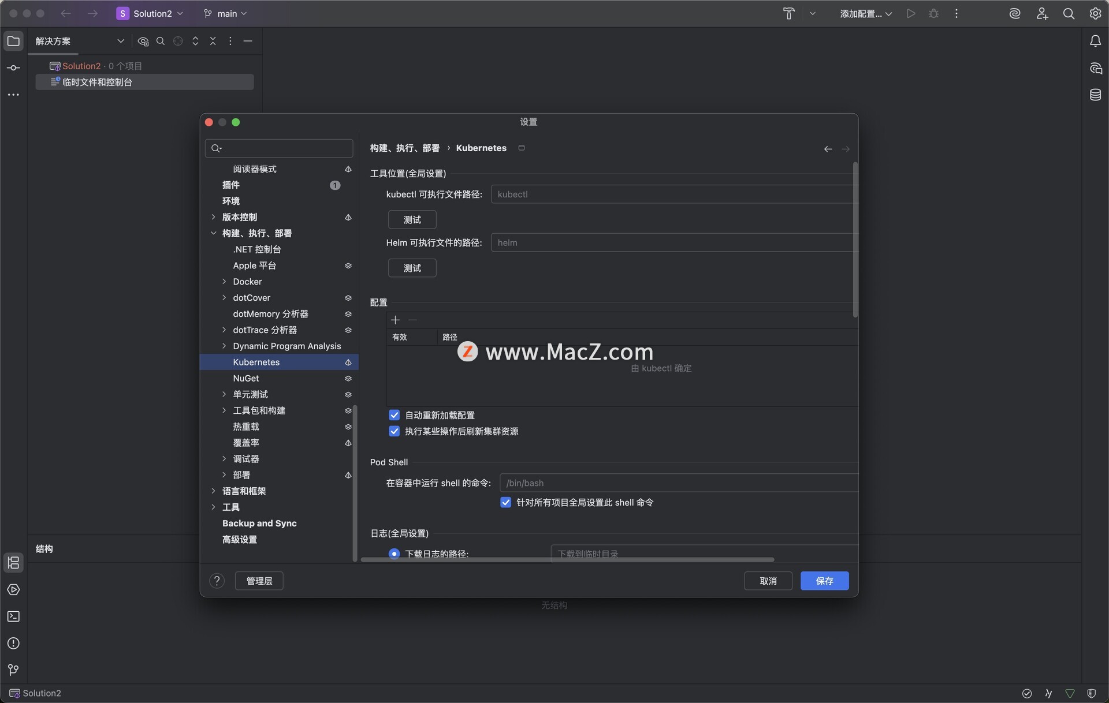Open the AI Assistant spiral icon in title bar

pyautogui.click(x=1015, y=13)
